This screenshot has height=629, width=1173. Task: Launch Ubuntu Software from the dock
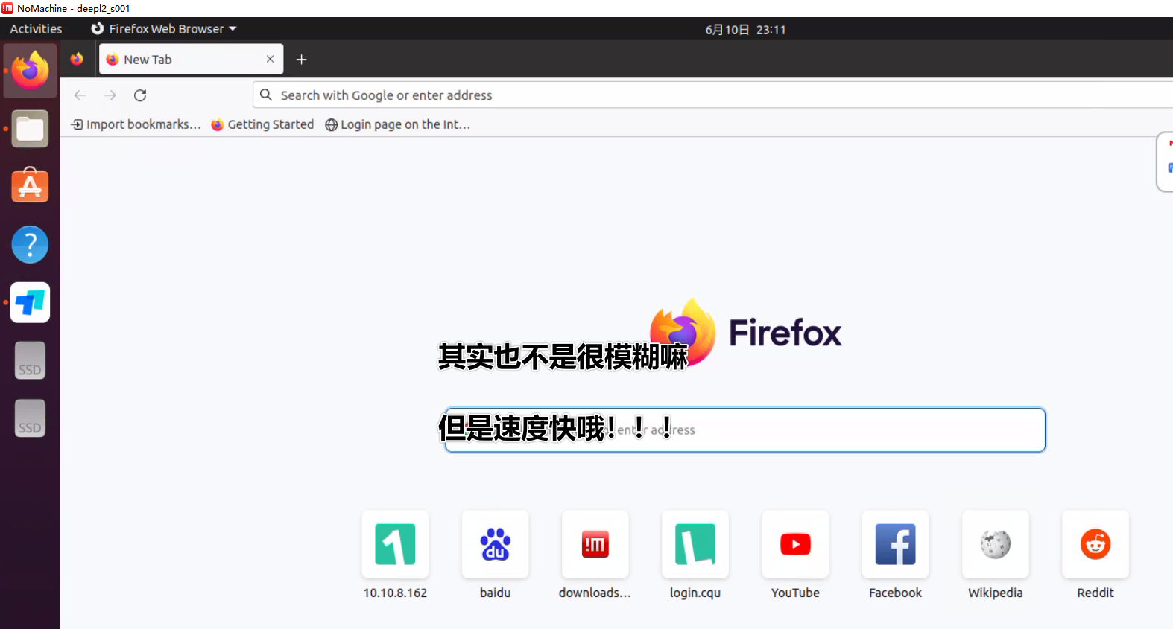(x=30, y=185)
